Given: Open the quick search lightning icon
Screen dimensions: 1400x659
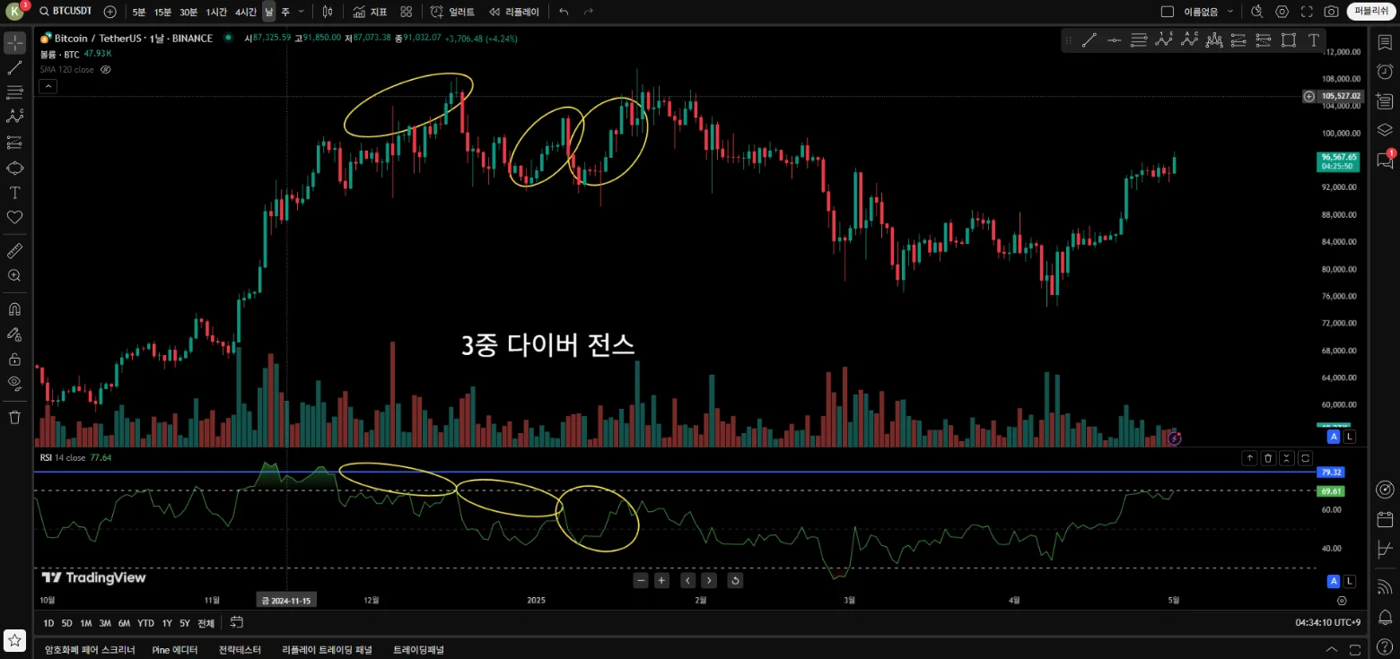Looking at the screenshot, I should click(x=1257, y=12).
